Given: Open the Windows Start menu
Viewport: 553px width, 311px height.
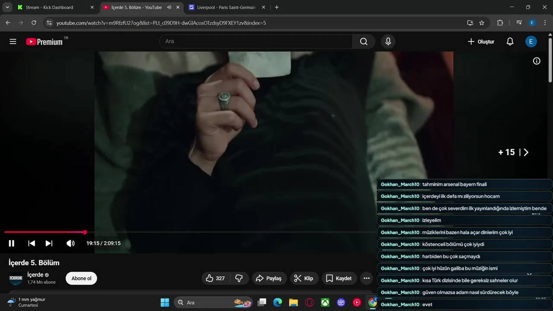Looking at the screenshot, I should tap(165, 302).
